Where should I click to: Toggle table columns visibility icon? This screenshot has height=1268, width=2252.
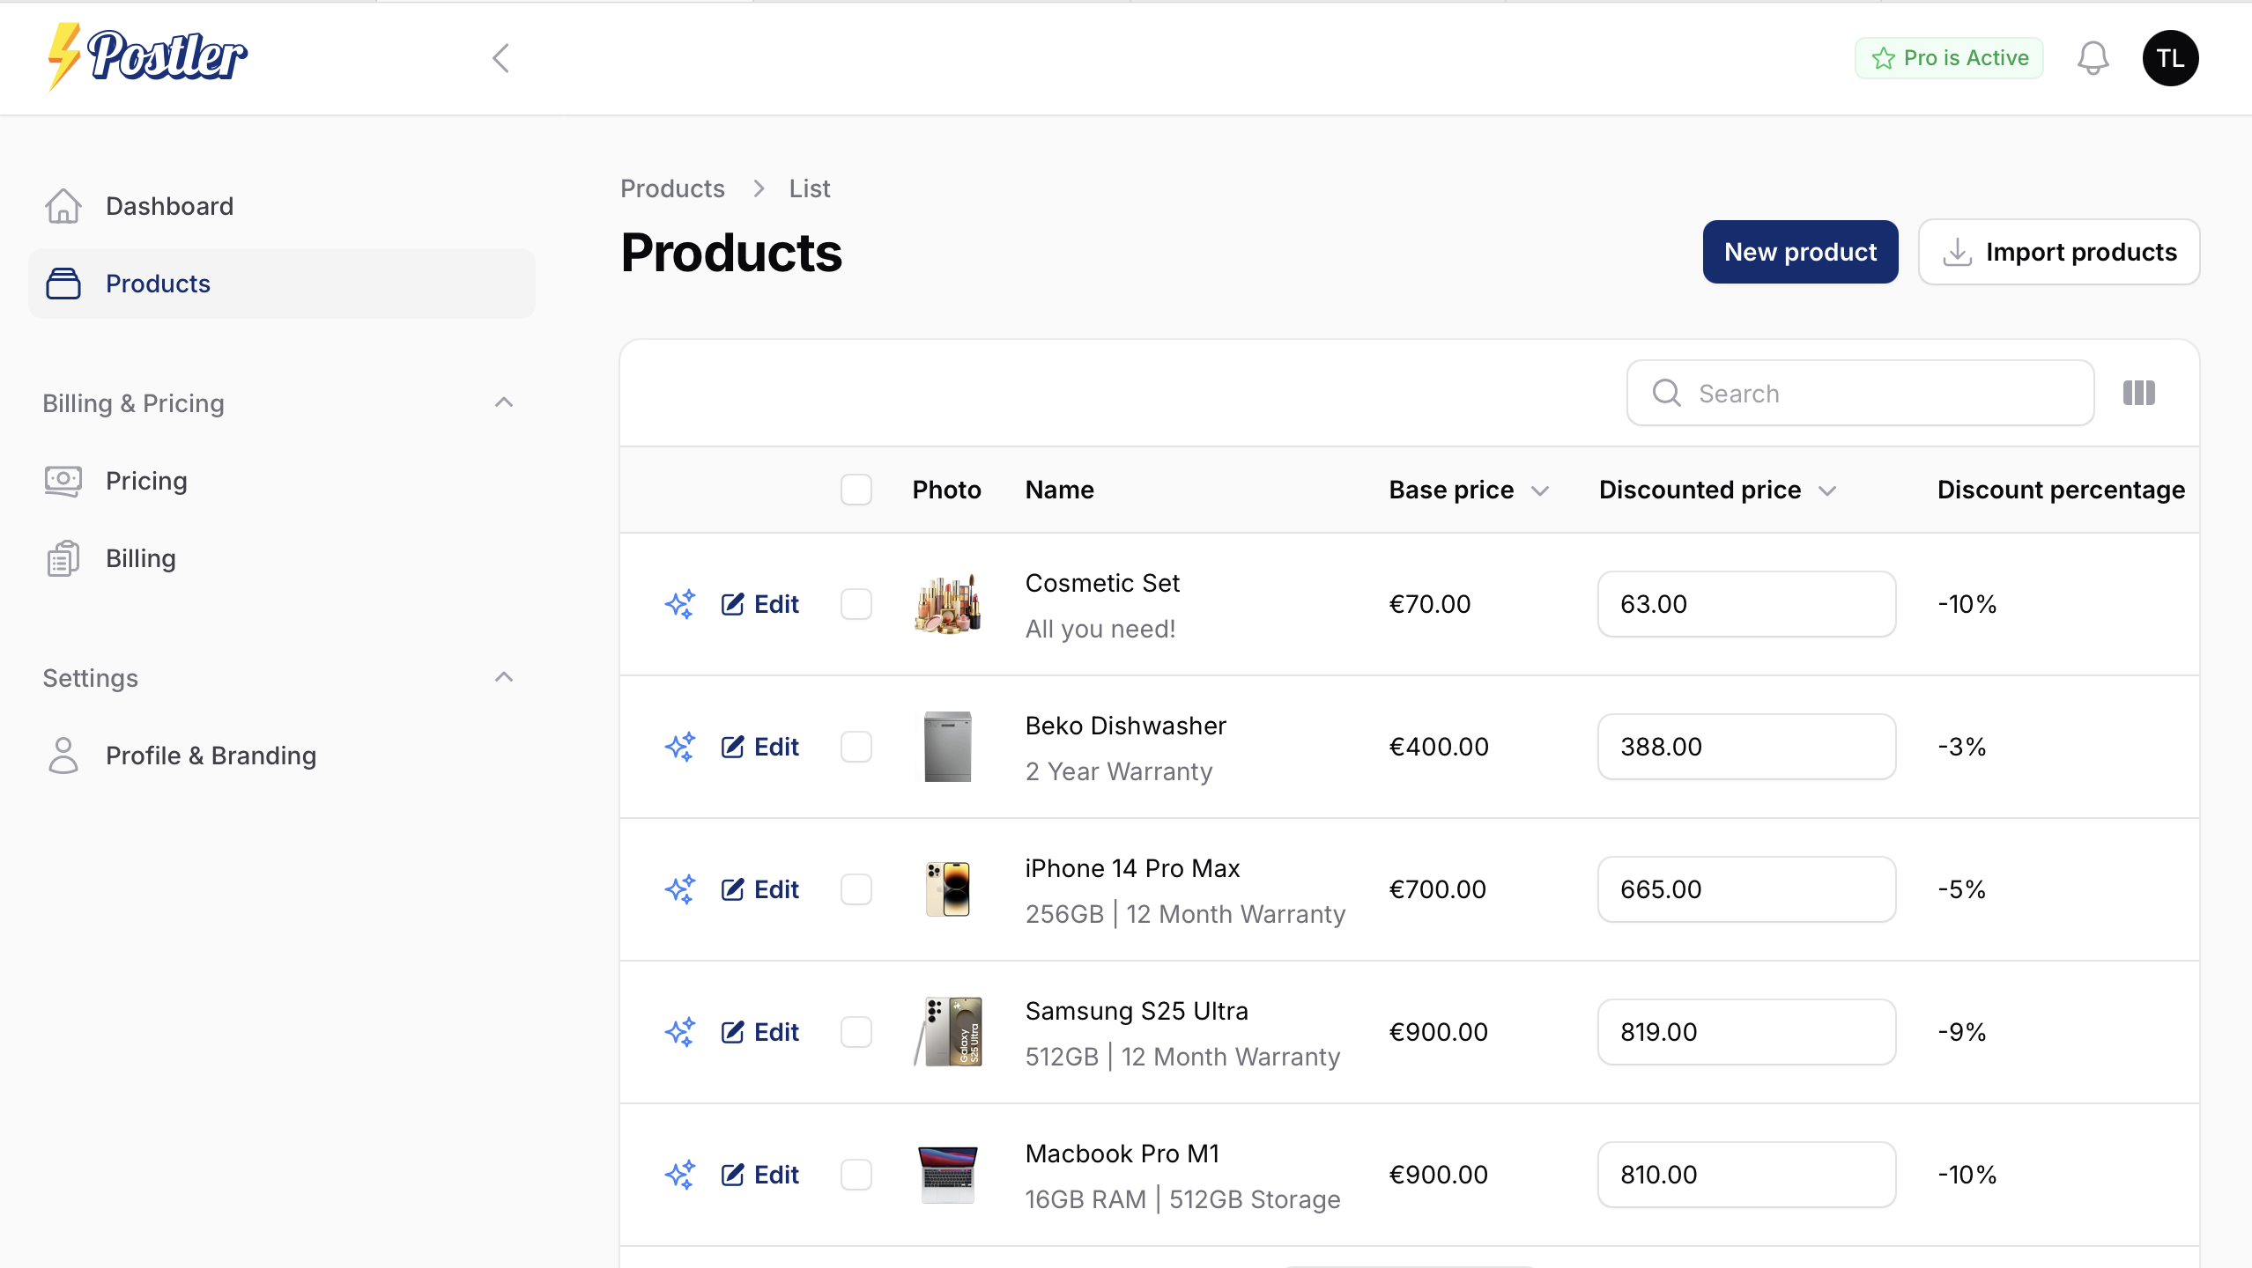(2138, 393)
